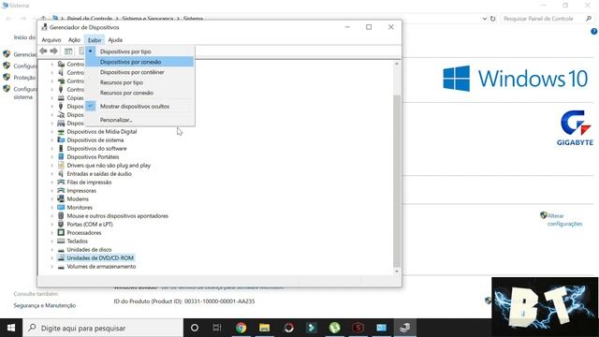Click Device Manager taskbar icon
The height and width of the screenshot is (337, 599).
tap(405, 328)
